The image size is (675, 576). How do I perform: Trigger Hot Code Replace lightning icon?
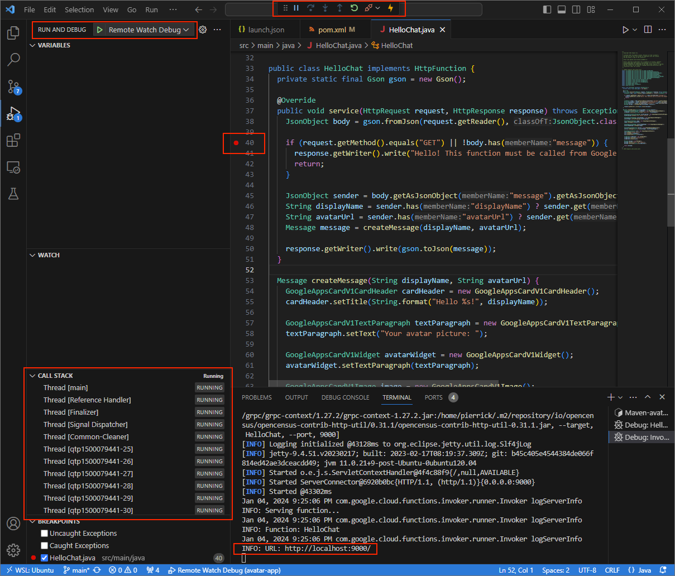tap(390, 8)
